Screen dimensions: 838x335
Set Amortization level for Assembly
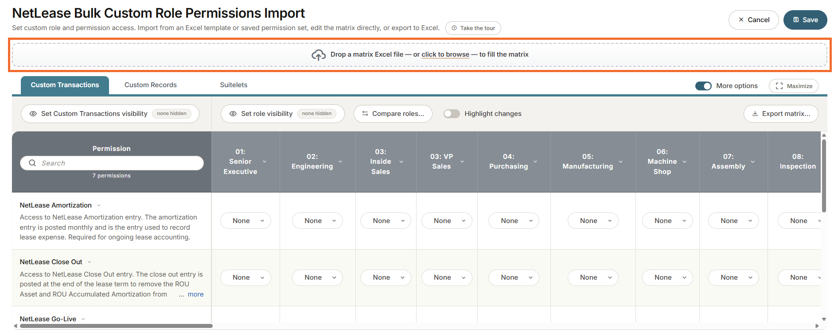click(733, 221)
